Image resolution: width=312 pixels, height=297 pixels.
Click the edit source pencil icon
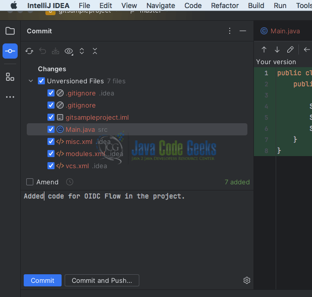290,49
